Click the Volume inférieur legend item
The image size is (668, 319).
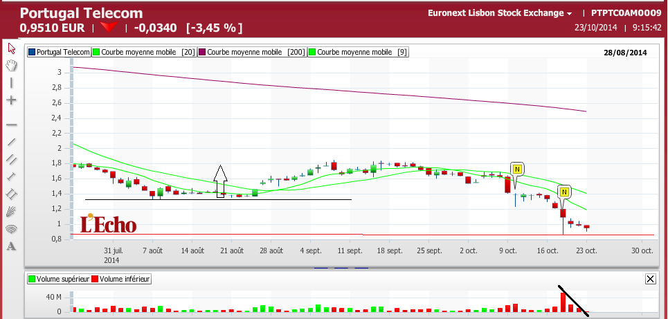(121, 279)
